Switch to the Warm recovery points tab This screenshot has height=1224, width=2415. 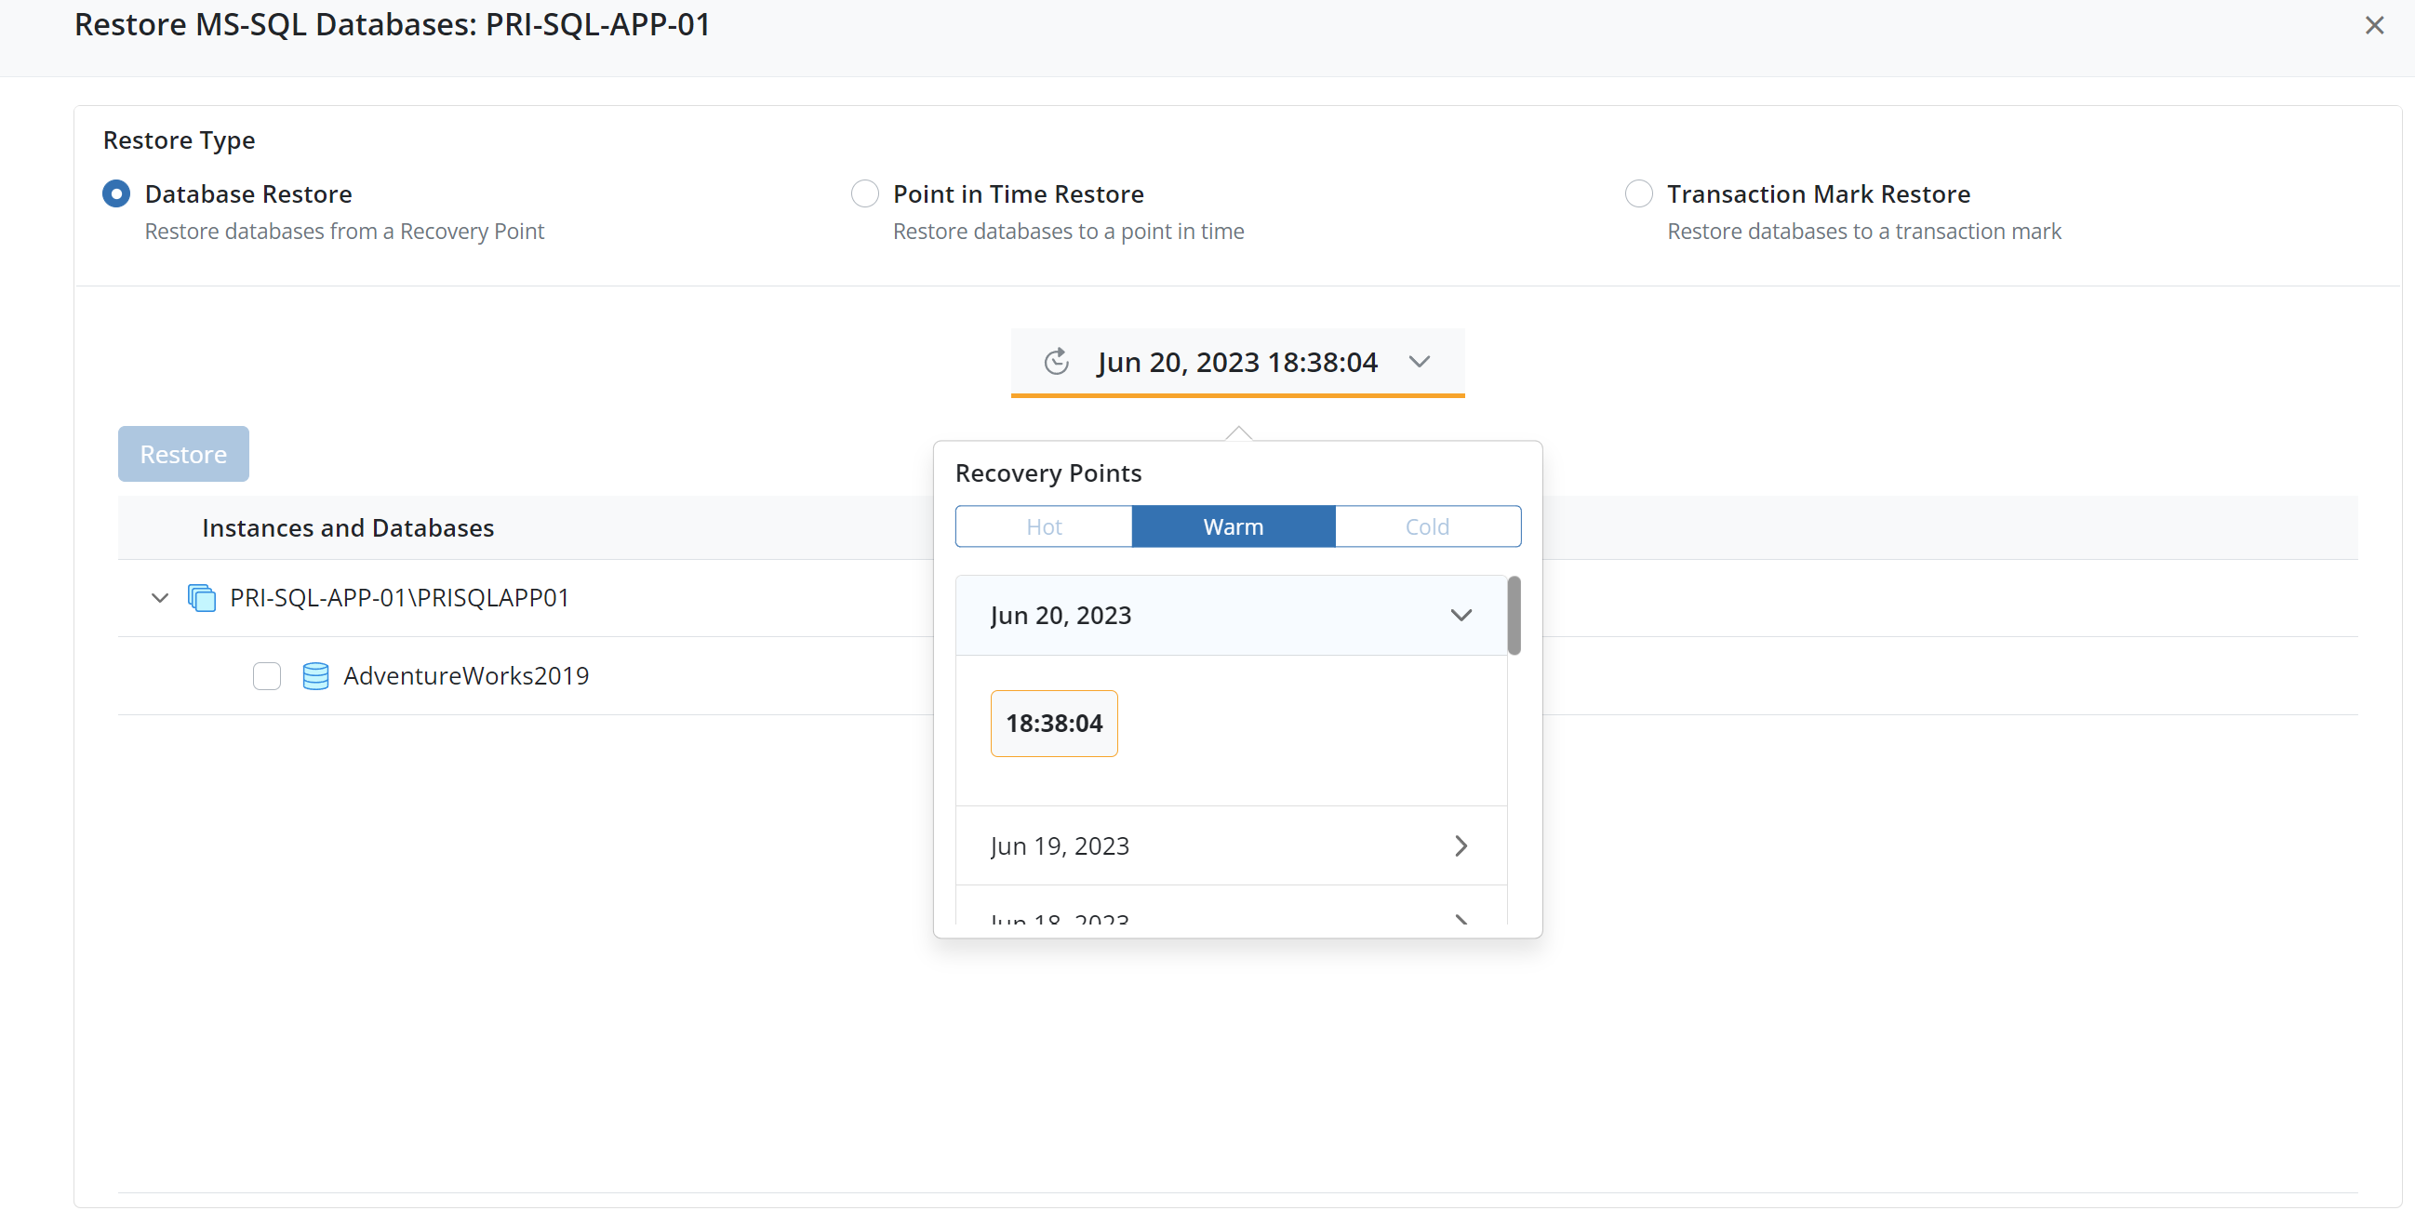pos(1233,526)
